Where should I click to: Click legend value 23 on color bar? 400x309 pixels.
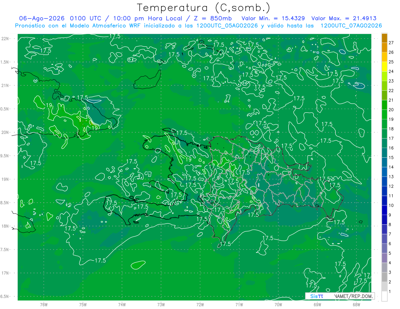coord(391,81)
